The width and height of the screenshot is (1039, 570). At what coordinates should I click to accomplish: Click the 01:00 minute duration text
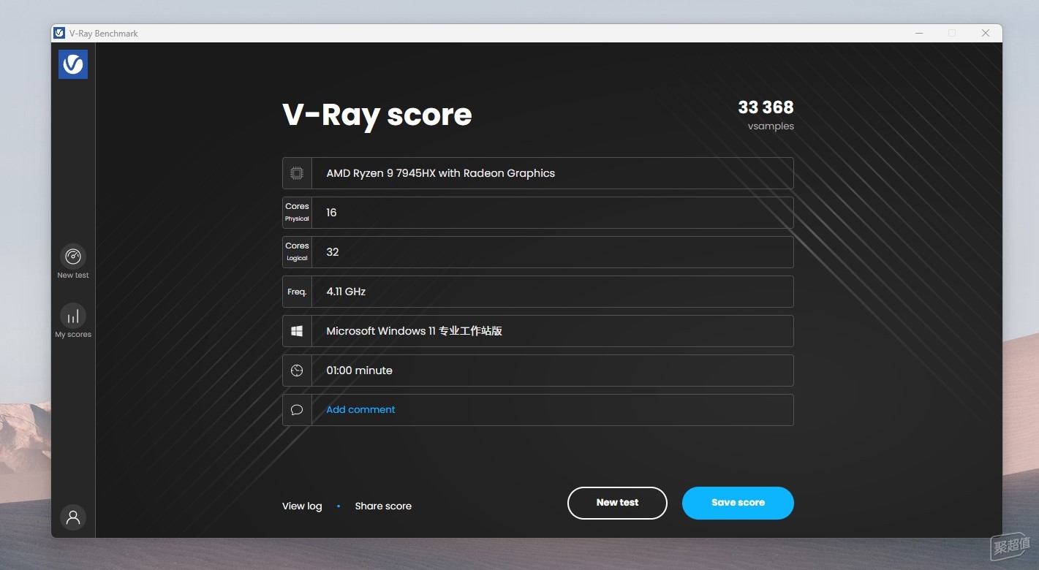tap(359, 370)
